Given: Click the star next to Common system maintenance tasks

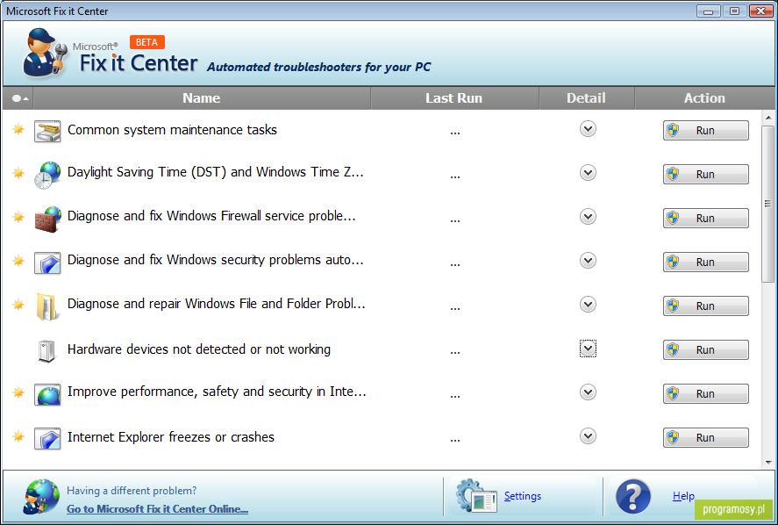Looking at the screenshot, I should [18, 129].
